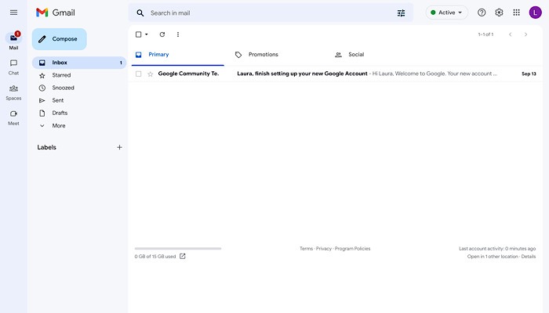This screenshot has height=313, width=549.
Task: Open the Support help icon
Action: coord(482,13)
